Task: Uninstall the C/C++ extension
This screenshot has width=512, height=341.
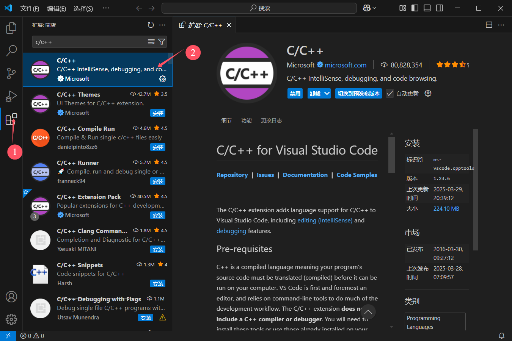Action: pyautogui.click(x=315, y=93)
